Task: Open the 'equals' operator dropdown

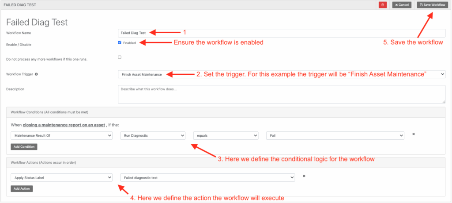Action: point(226,135)
